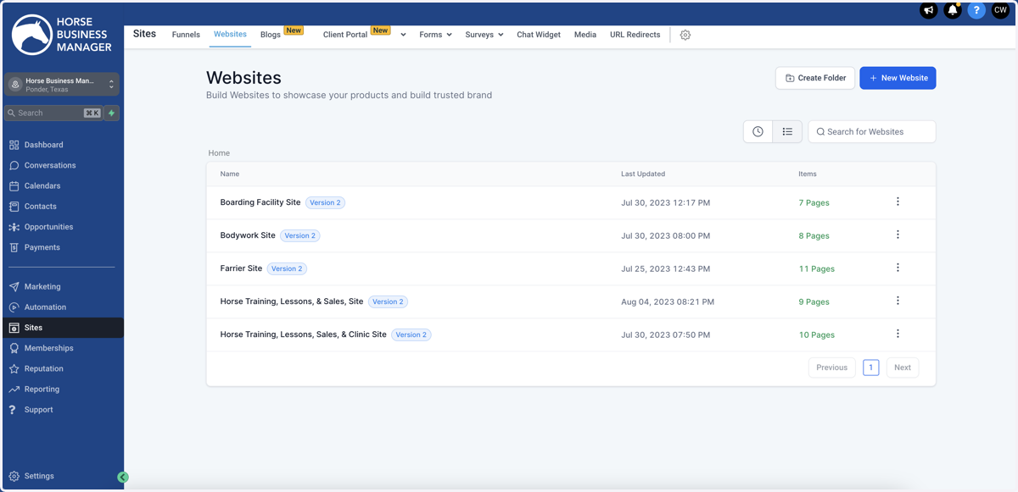Open actions for Horse Training Clinic Site
Screen dimensions: 1018x492
898,334
